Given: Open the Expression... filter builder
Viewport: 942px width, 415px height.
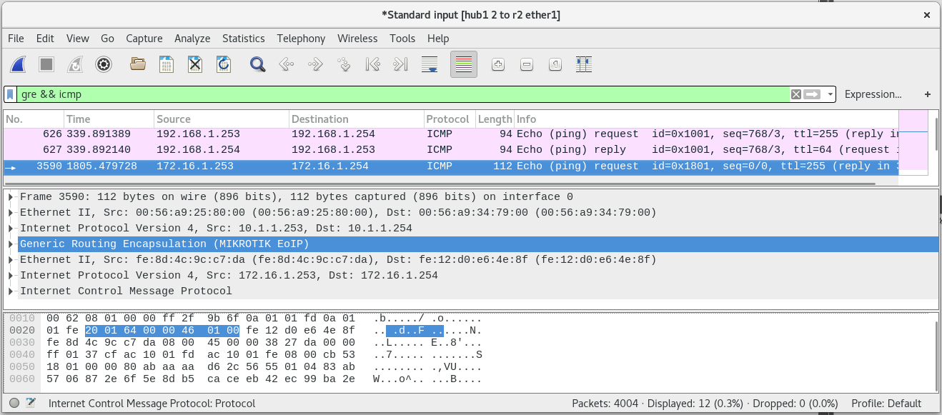Looking at the screenshot, I should tap(873, 94).
